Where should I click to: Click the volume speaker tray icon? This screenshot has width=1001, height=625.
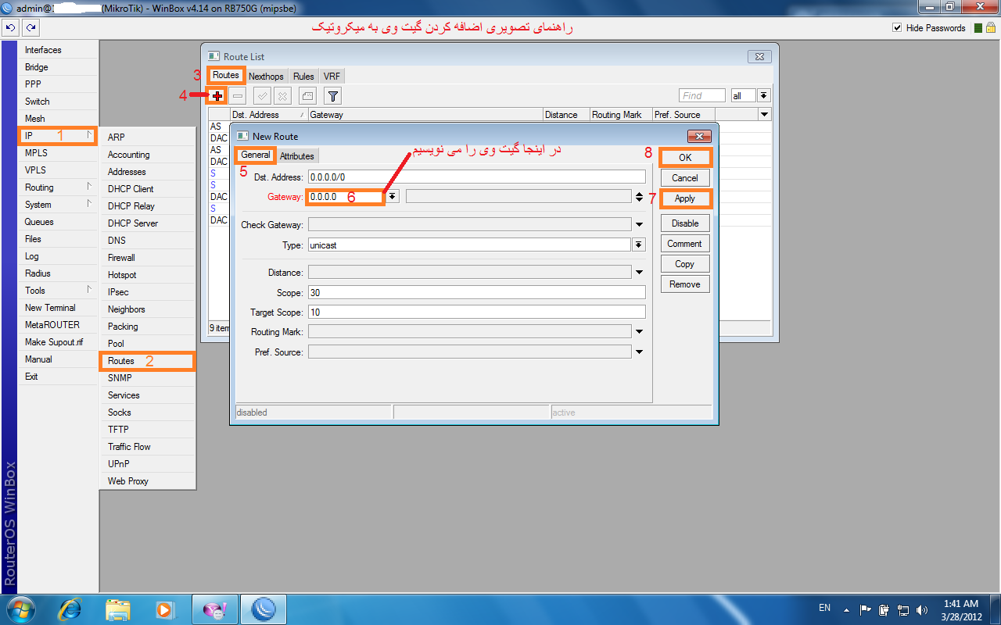click(x=922, y=609)
